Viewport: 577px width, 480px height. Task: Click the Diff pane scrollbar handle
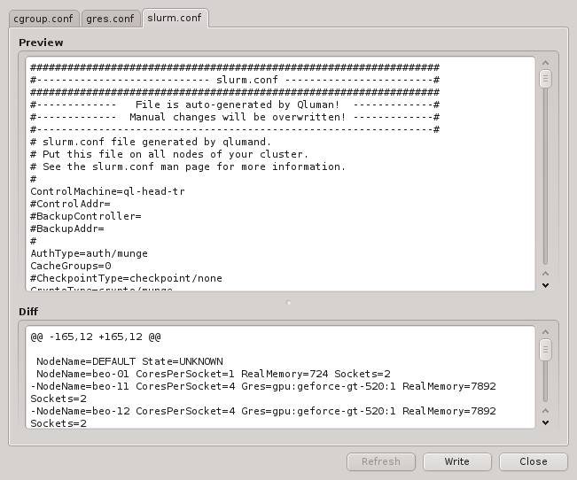(x=546, y=348)
